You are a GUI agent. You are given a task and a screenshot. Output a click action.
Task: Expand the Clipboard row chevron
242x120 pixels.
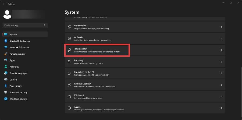pos(221,96)
